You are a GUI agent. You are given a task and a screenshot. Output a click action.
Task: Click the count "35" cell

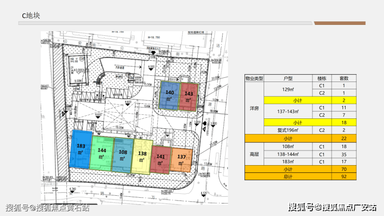tap(344, 154)
